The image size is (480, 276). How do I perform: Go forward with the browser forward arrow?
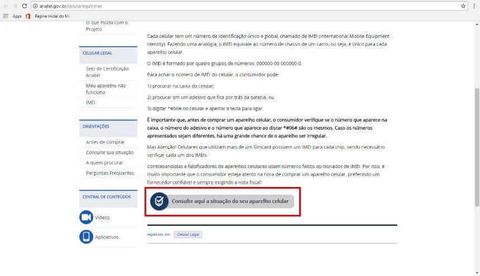15,6
